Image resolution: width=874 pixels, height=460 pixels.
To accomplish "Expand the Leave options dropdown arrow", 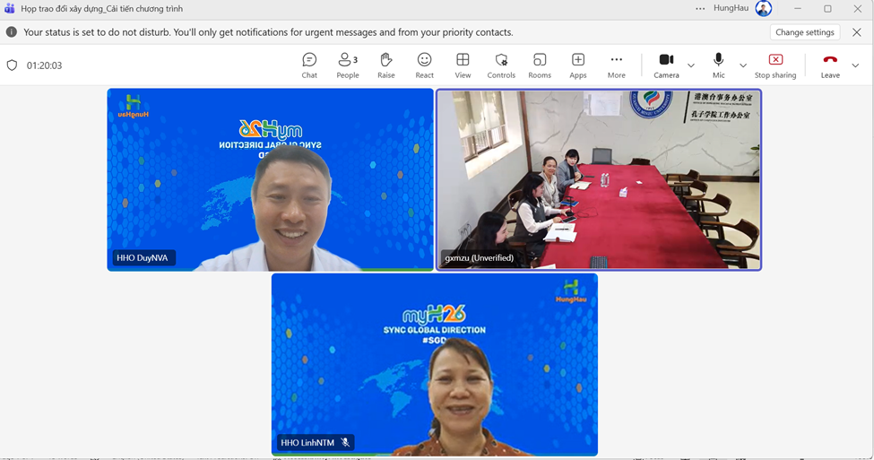I will pyautogui.click(x=855, y=65).
